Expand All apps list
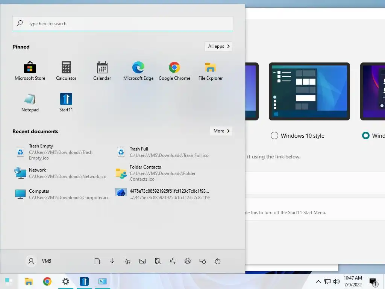Viewport: 385px width, 289px height. [218, 46]
